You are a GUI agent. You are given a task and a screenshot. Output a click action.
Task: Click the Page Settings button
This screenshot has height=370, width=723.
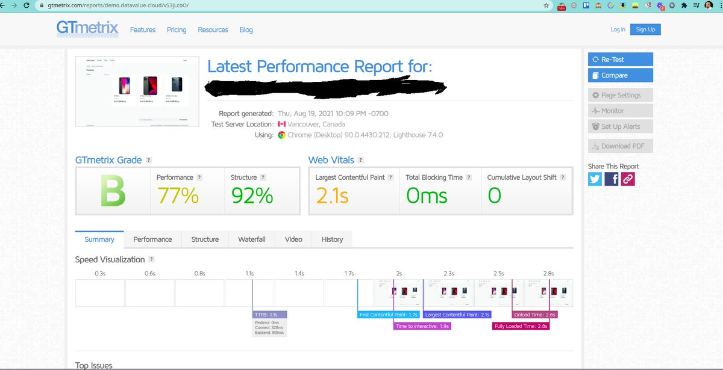point(621,95)
